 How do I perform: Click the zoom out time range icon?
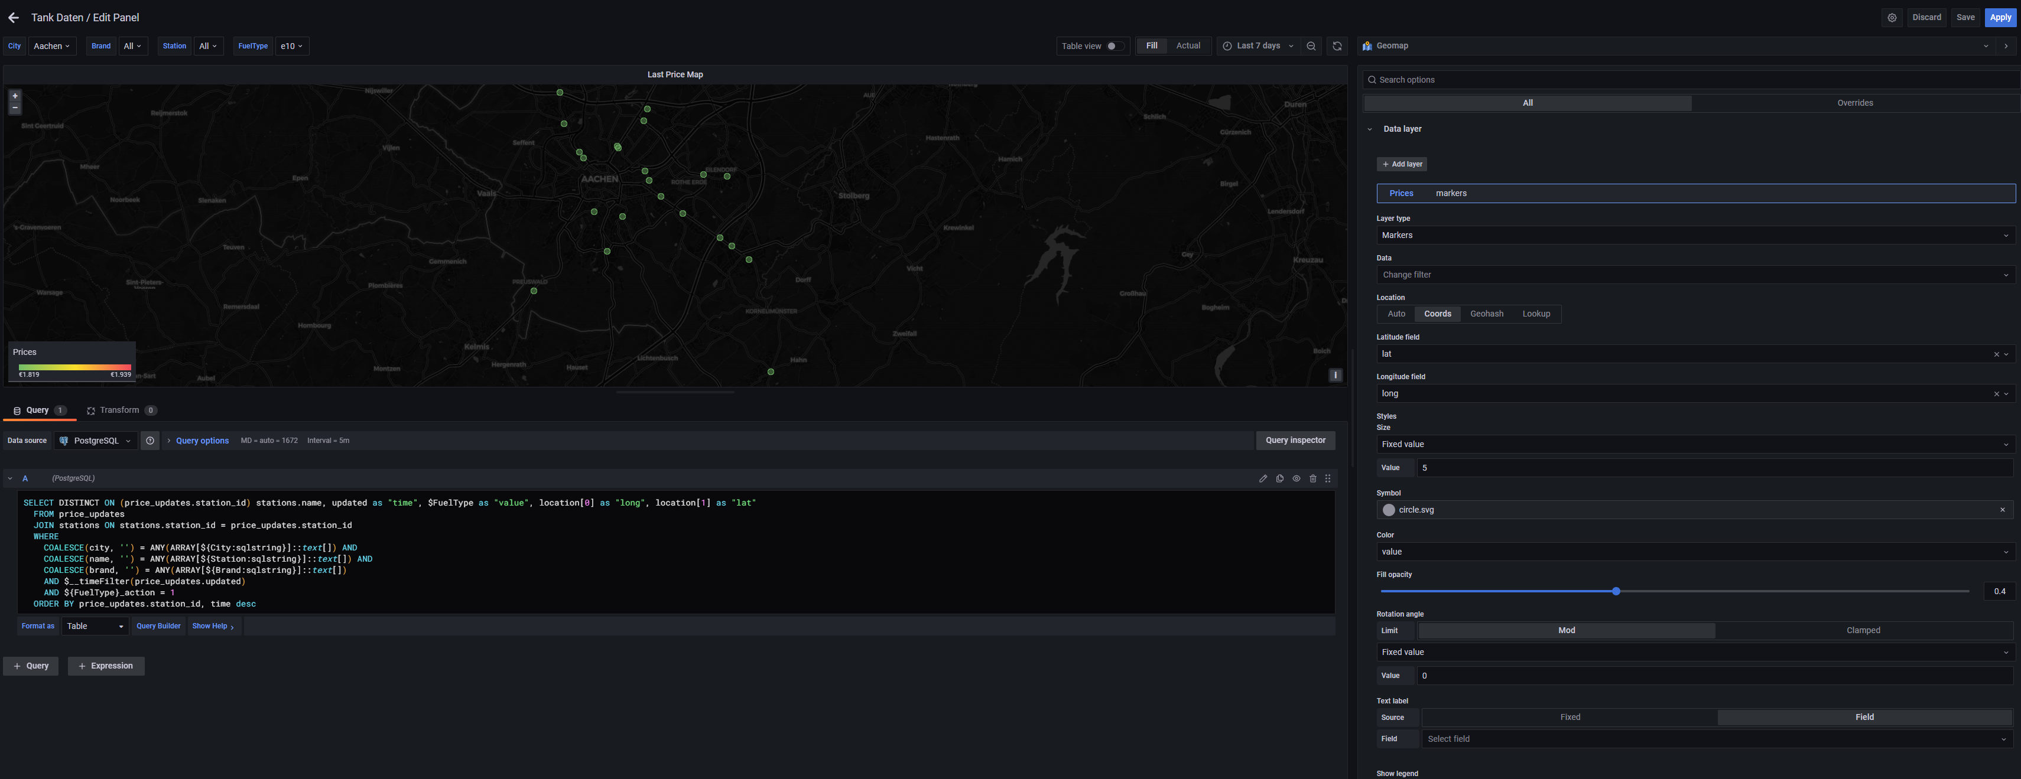[1311, 46]
